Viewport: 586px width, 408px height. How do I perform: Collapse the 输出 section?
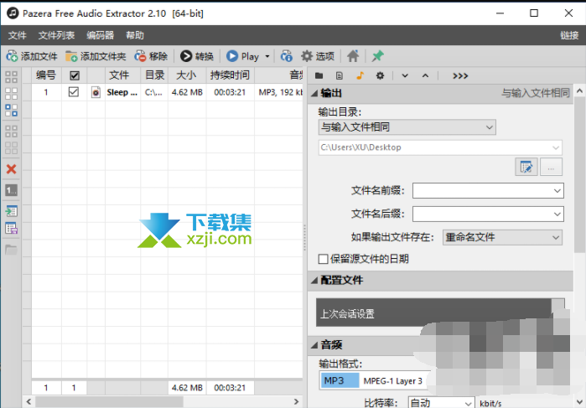coord(314,93)
